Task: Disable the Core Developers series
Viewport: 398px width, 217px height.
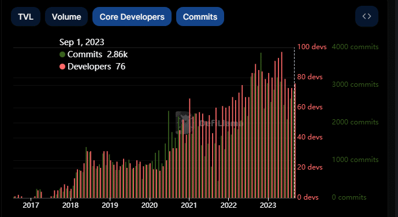Action: click(132, 17)
